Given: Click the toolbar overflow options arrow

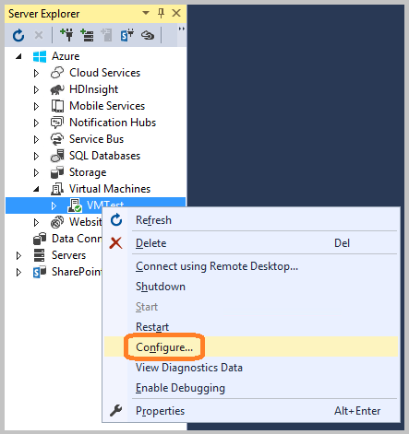Looking at the screenshot, I should (182, 29).
